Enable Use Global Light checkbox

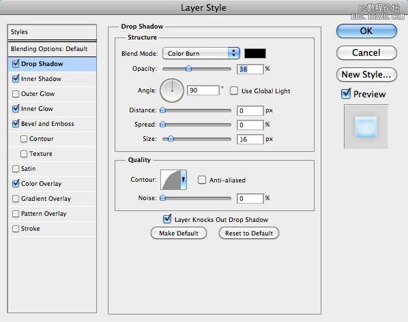pos(234,91)
